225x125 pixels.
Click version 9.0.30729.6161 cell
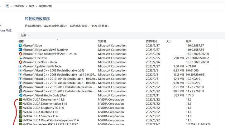tap(196, 75)
